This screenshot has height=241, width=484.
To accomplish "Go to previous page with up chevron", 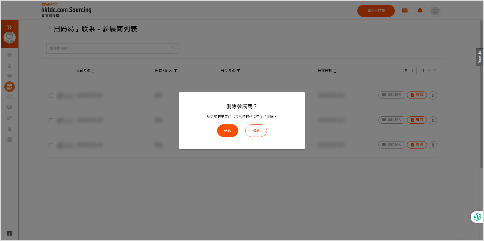I will 429,70.
